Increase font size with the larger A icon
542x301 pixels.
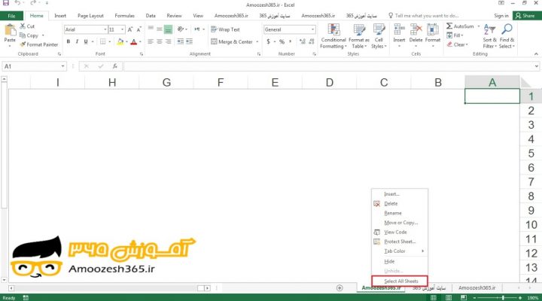130,29
